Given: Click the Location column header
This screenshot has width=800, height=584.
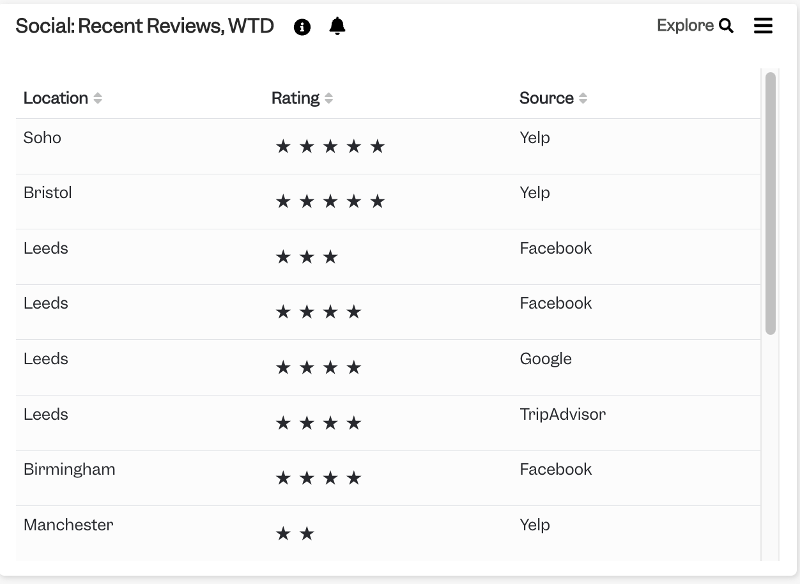Looking at the screenshot, I should (56, 98).
